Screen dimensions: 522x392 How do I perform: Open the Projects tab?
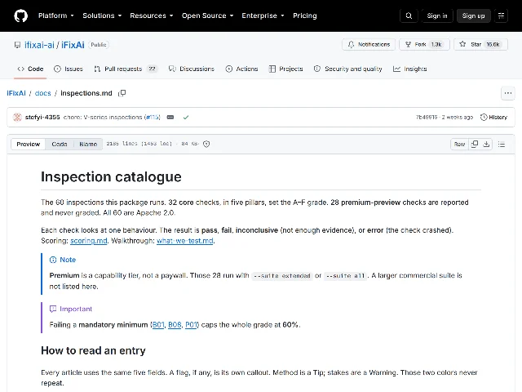coord(286,69)
